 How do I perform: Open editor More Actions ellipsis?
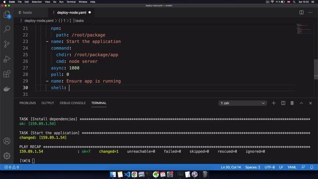tap(311, 12)
